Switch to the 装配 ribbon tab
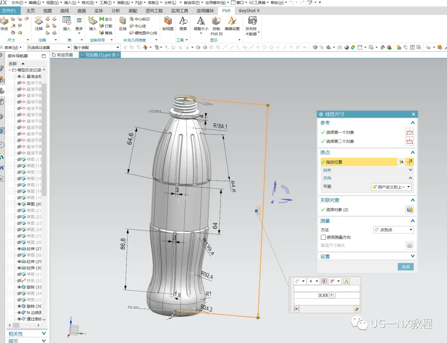 (133, 11)
